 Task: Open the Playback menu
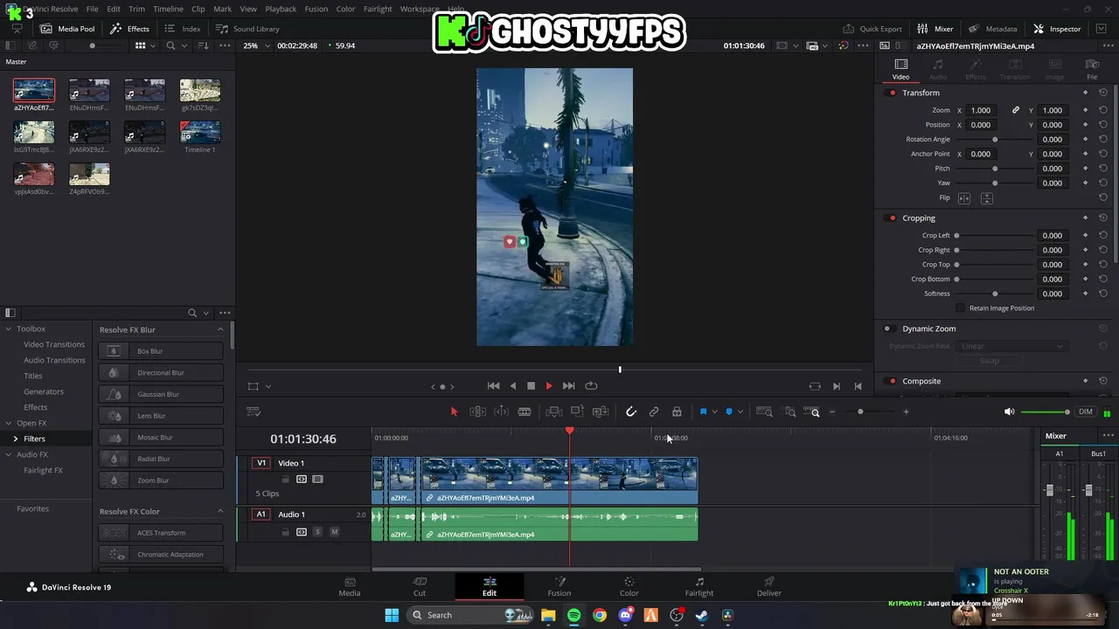coord(281,9)
